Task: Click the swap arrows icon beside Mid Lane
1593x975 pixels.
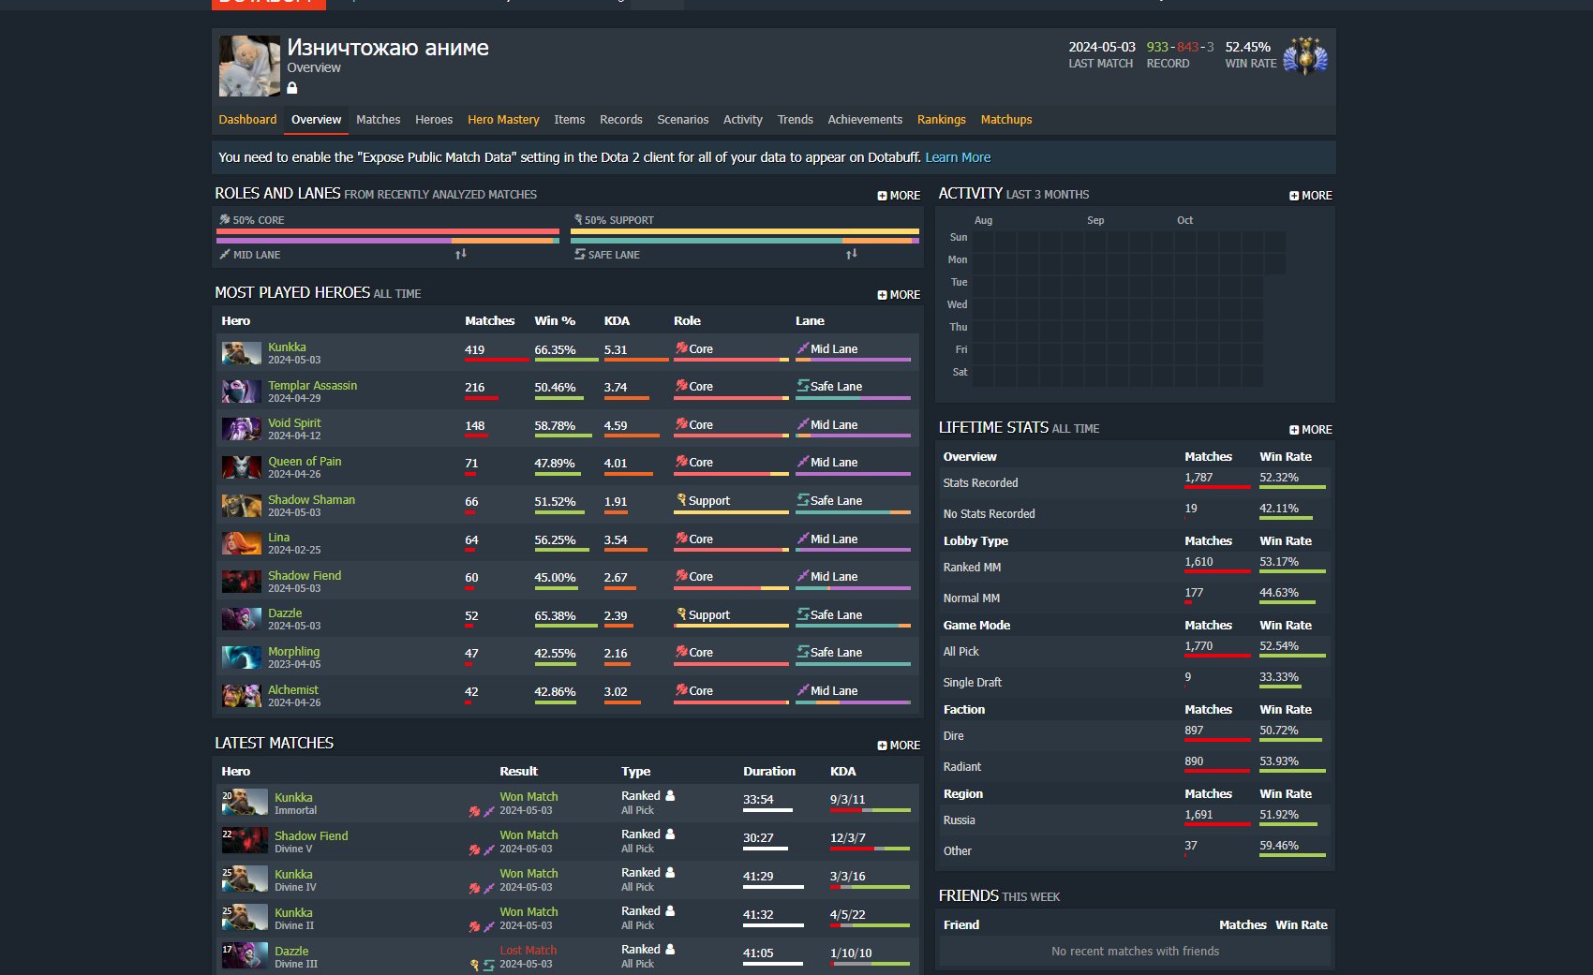Action: click(460, 254)
